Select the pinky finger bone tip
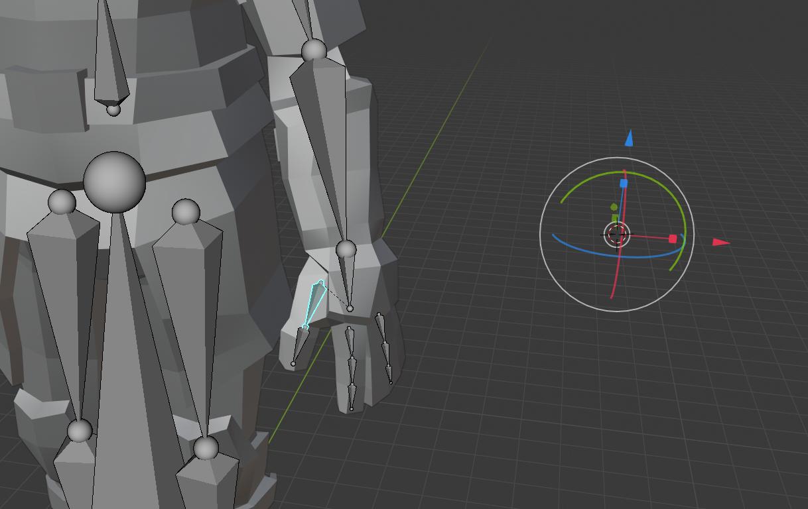This screenshot has width=808, height=509. [391, 381]
